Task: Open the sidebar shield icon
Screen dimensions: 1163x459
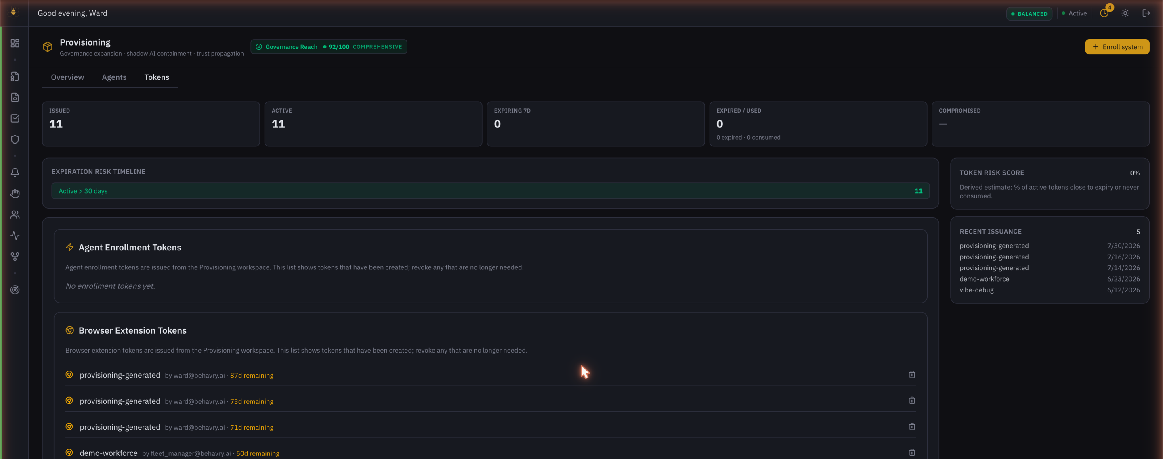Action: coord(15,140)
